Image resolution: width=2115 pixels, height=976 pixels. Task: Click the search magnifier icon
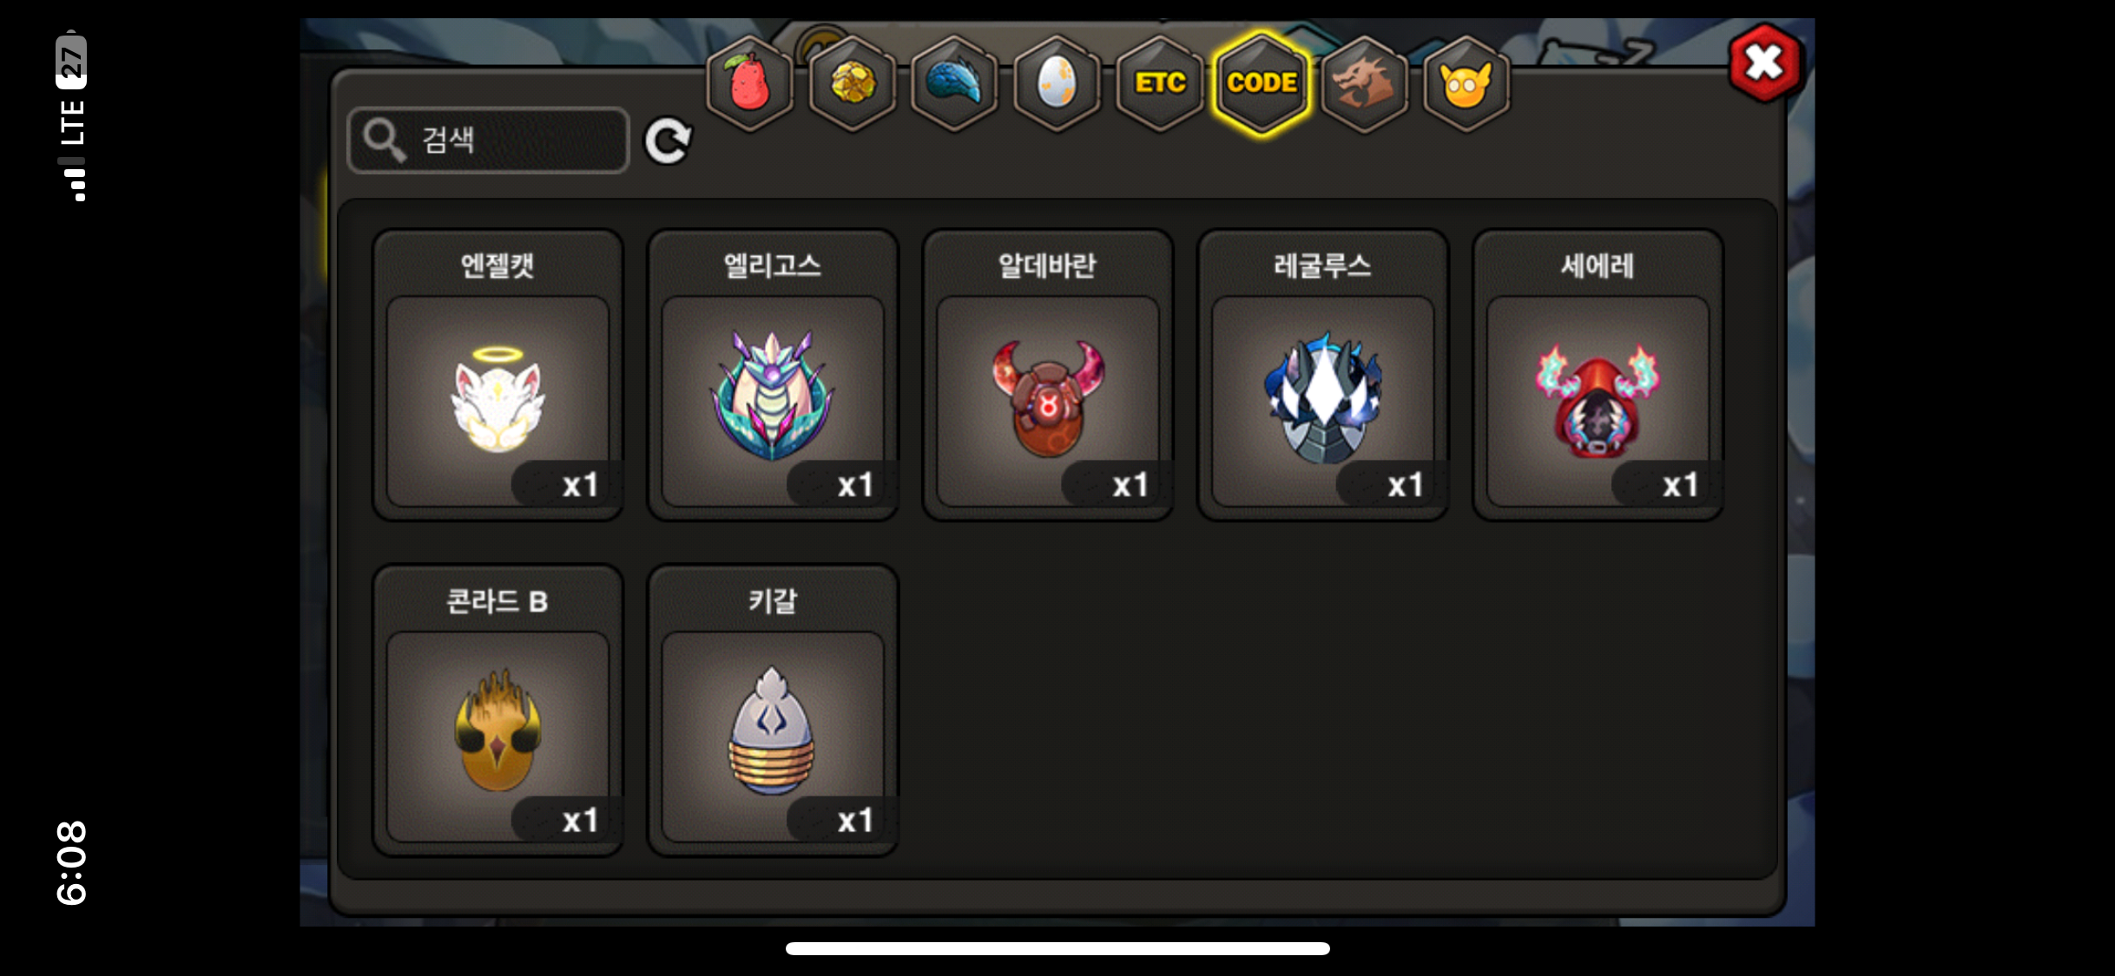coord(384,140)
